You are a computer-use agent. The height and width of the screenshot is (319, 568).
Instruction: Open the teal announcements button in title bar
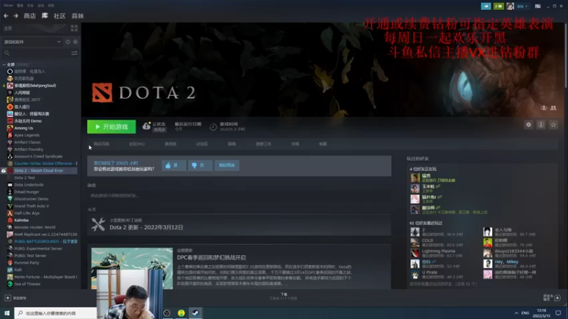[486, 6]
